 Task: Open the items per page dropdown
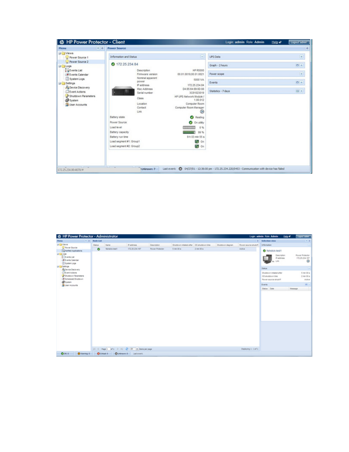pyautogui.click(x=137, y=349)
